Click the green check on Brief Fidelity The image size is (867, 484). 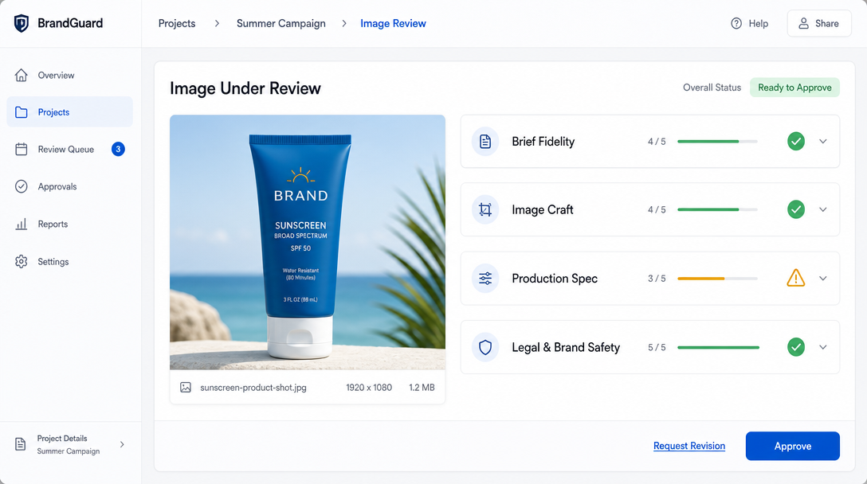pyautogui.click(x=795, y=142)
